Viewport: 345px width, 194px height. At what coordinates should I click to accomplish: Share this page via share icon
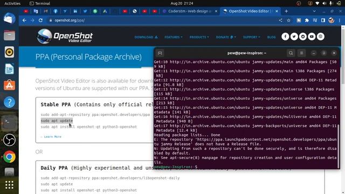pos(280,20)
